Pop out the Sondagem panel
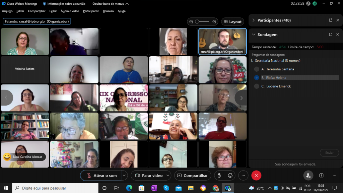 (x=331, y=35)
